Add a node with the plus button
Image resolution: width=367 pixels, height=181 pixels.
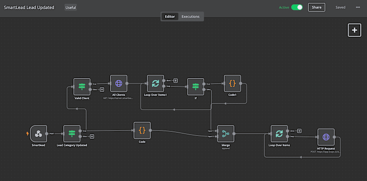click(355, 30)
